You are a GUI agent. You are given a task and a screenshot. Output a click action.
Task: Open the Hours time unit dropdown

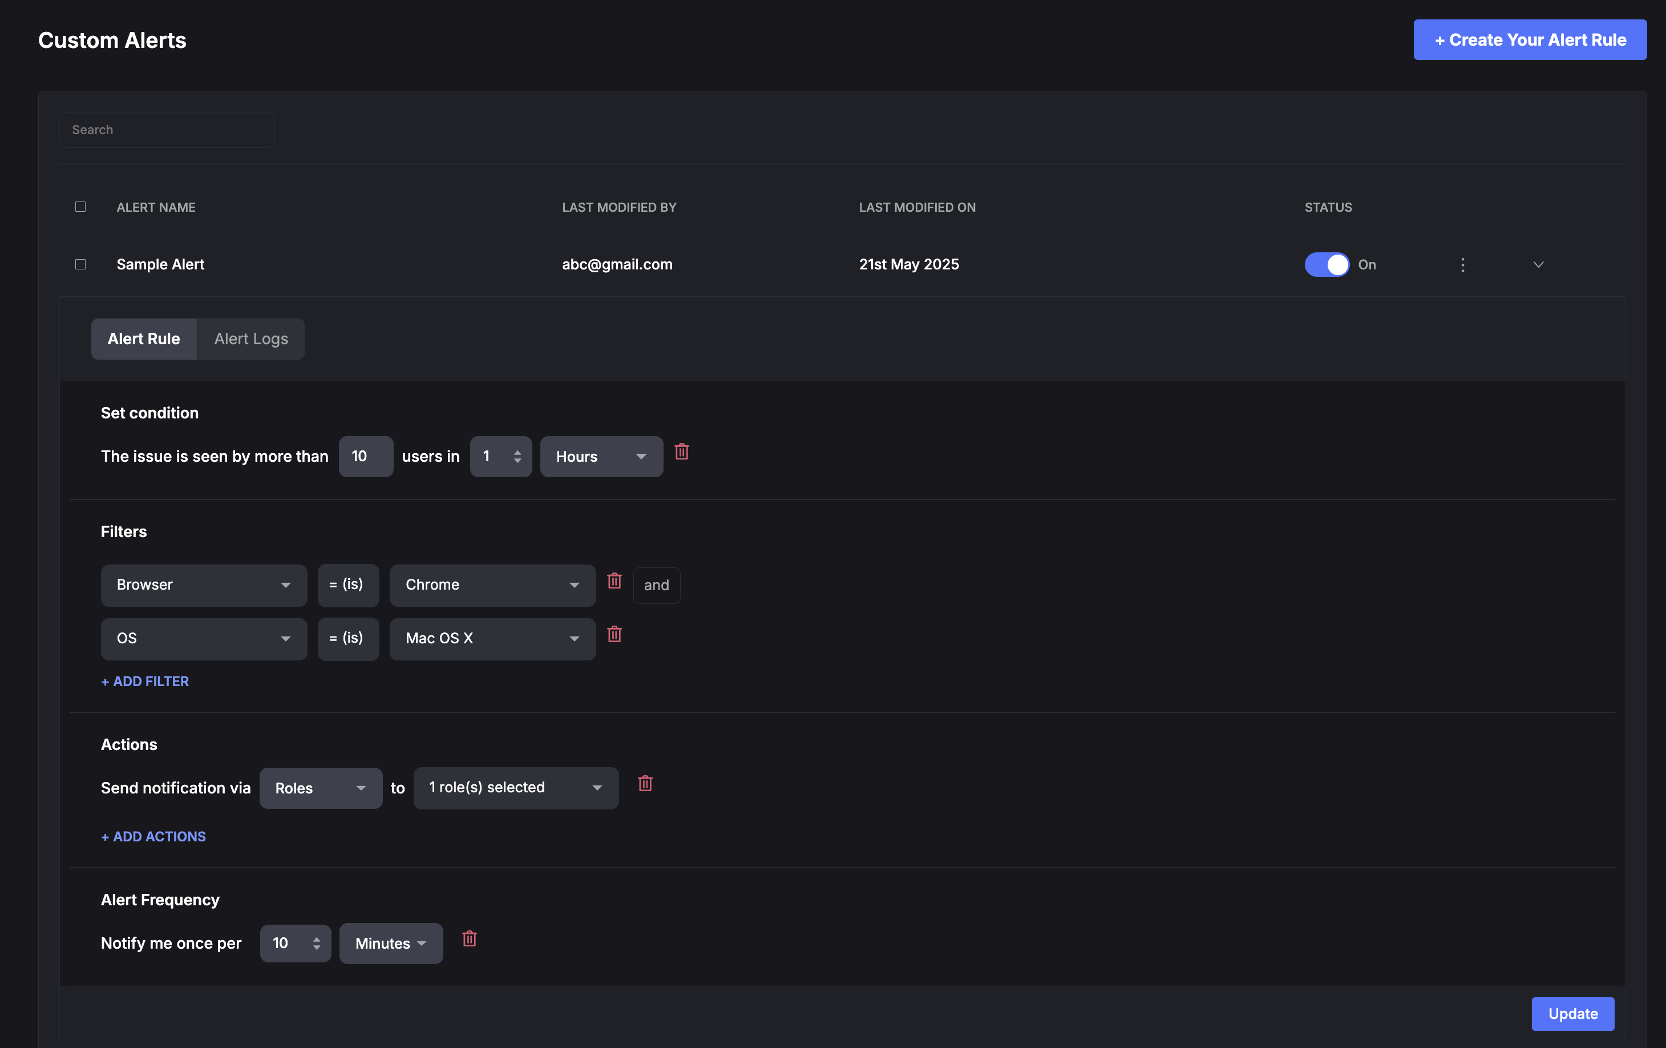click(601, 456)
